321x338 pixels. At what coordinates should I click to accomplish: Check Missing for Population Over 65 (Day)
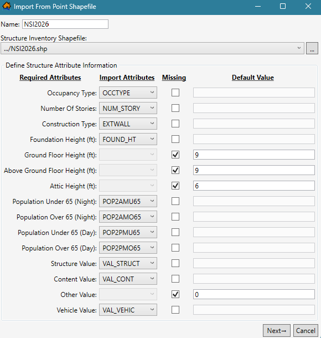(175, 248)
